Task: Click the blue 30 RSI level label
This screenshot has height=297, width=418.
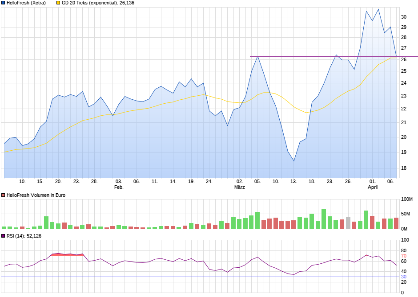Action: click(404, 277)
